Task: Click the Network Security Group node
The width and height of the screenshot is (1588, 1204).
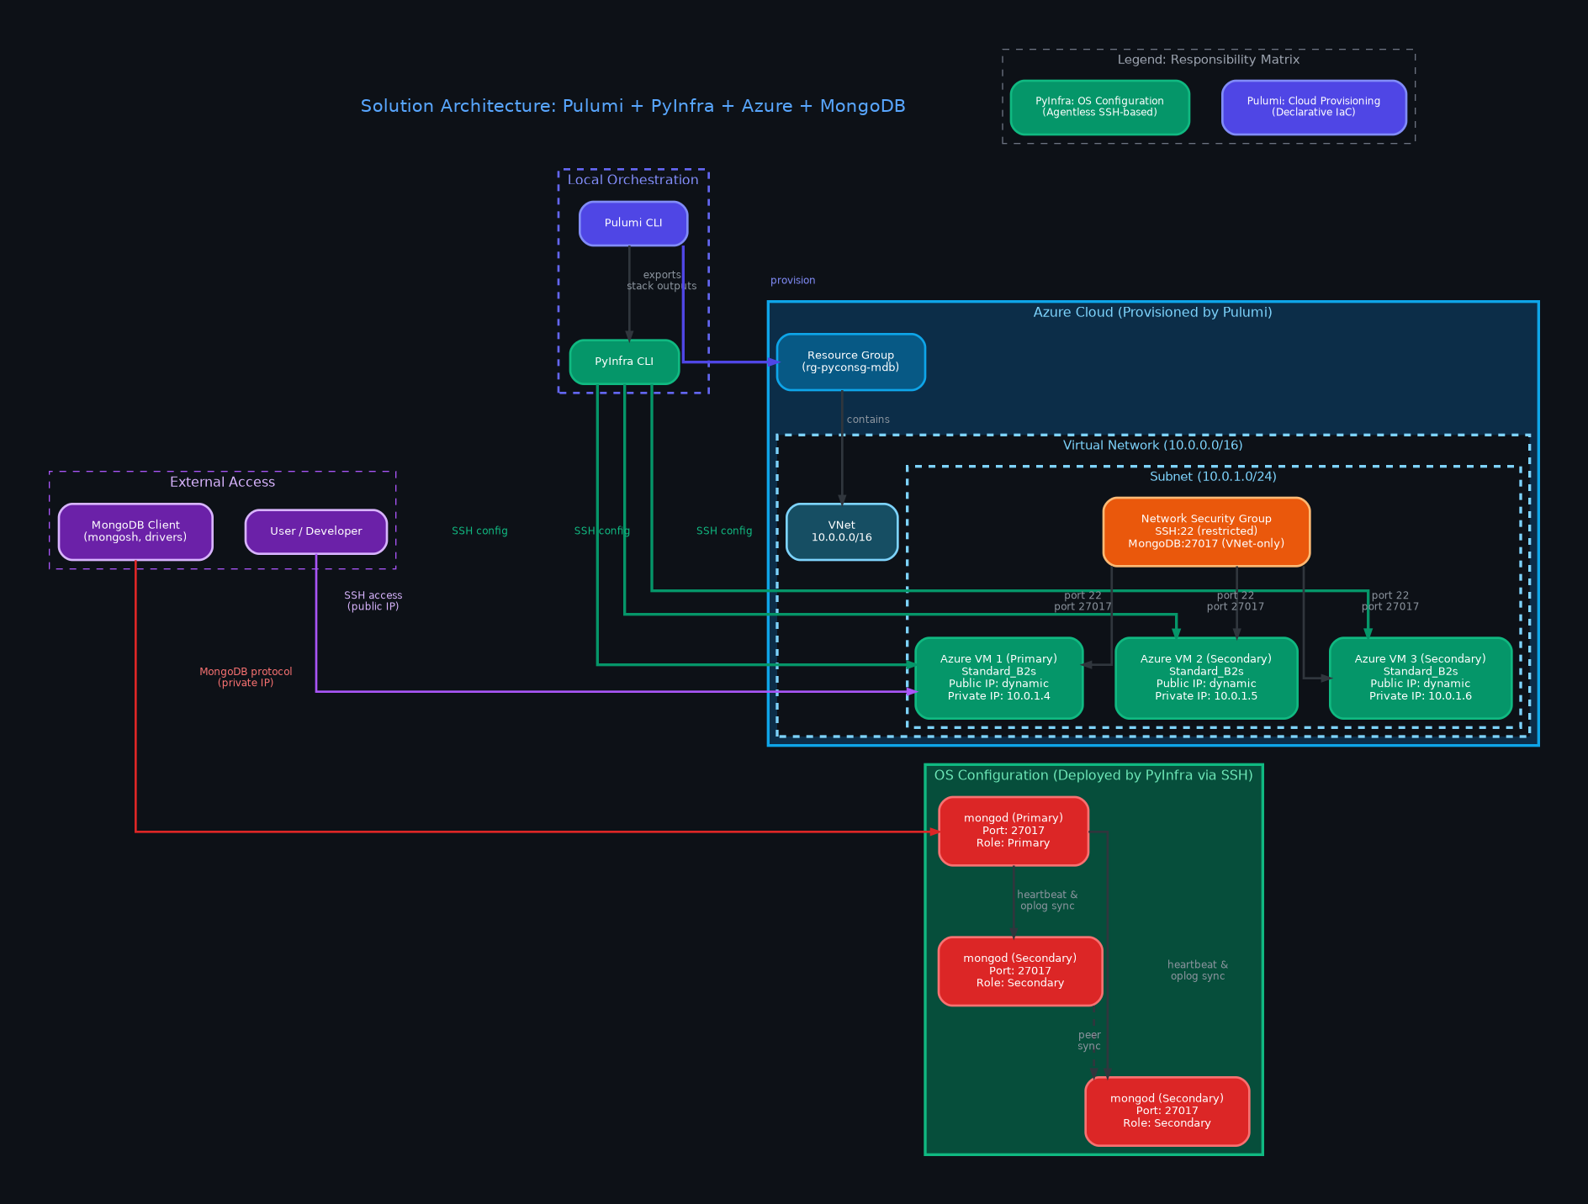Action: tap(1206, 531)
